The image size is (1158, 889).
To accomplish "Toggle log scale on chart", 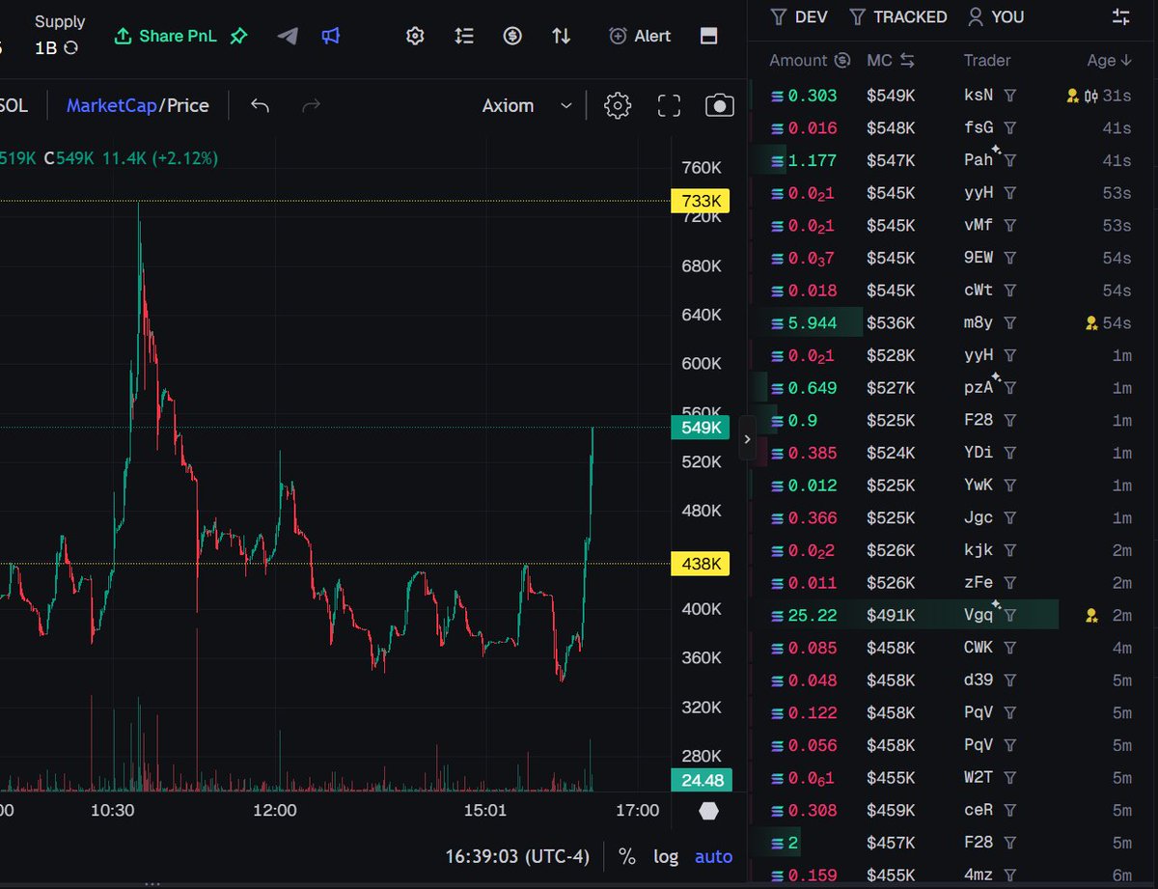I will pos(666,856).
